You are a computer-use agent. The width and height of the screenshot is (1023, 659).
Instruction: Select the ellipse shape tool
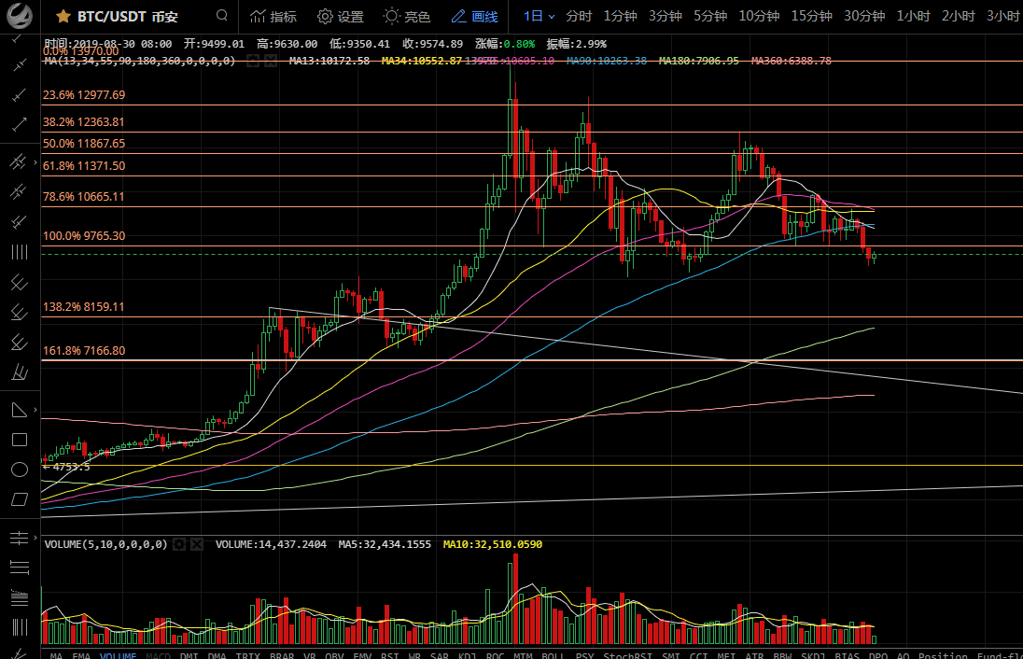(20, 470)
